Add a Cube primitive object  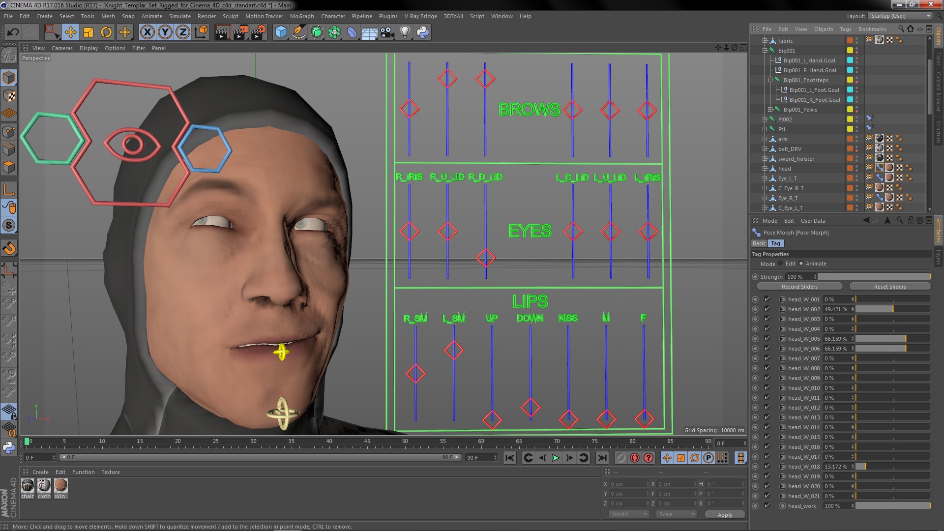[281, 32]
